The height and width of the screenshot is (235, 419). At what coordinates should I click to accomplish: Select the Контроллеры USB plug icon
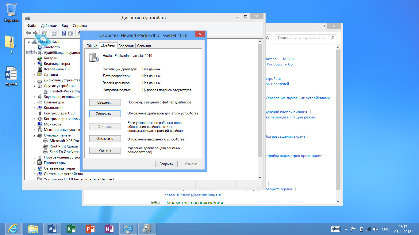coord(40,113)
